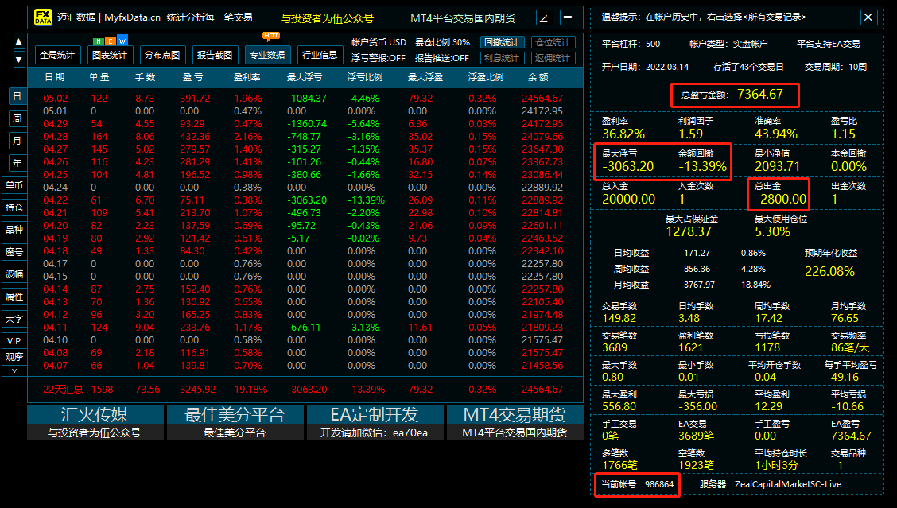
Task: Open the VIP sidebar item
Action: 14,341
